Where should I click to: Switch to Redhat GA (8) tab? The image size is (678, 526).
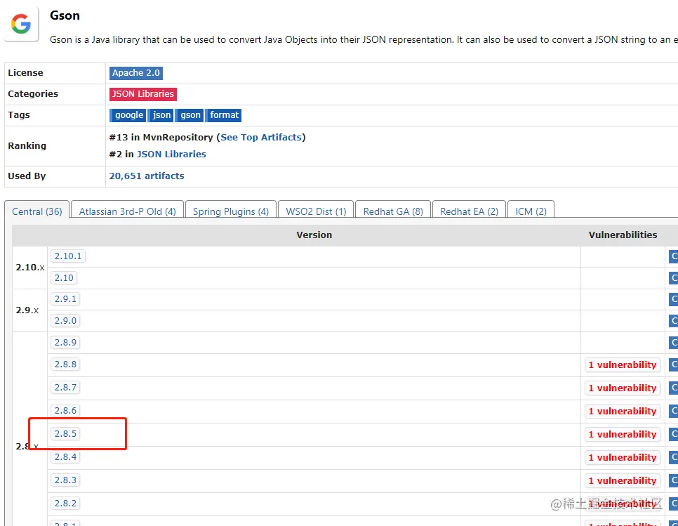tap(393, 211)
